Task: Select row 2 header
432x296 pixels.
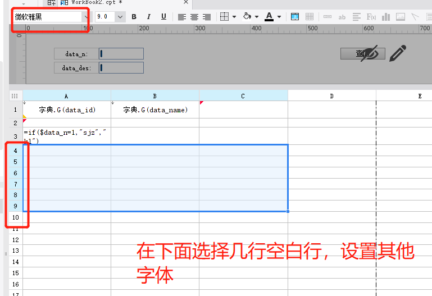Action: pyautogui.click(x=16, y=123)
